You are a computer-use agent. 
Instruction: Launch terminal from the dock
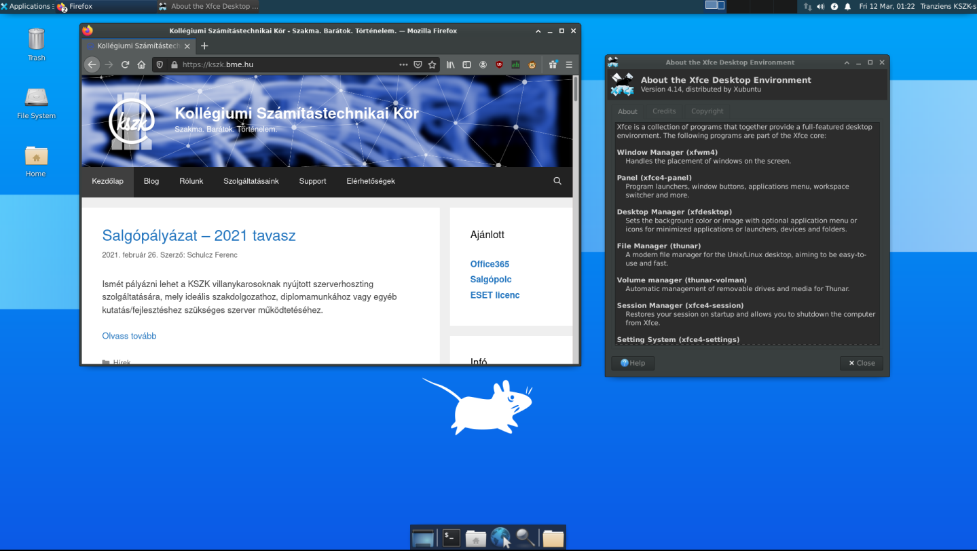pos(451,537)
